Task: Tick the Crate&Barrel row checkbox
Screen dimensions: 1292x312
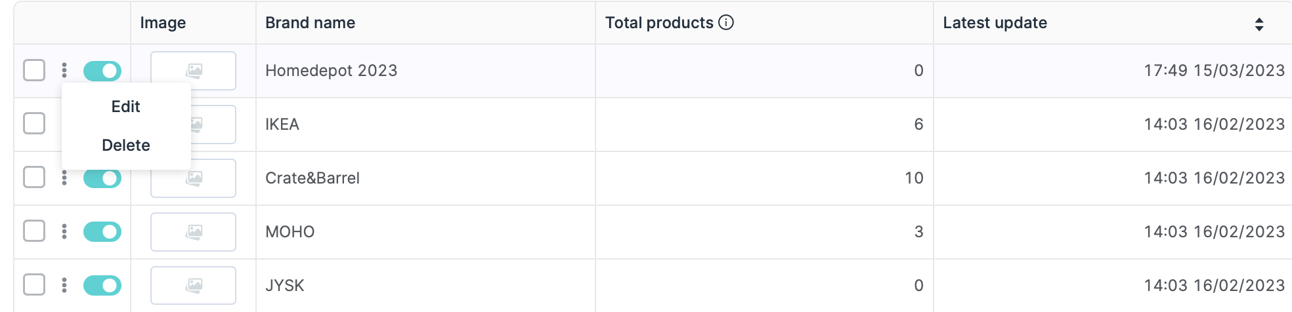Action: tap(34, 178)
